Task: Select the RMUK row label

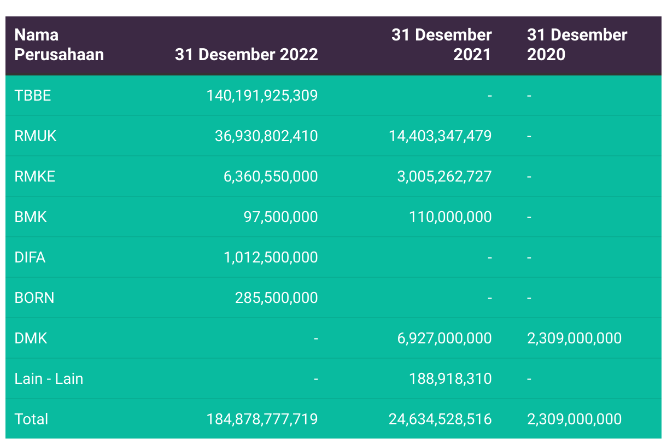Action: [36, 136]
